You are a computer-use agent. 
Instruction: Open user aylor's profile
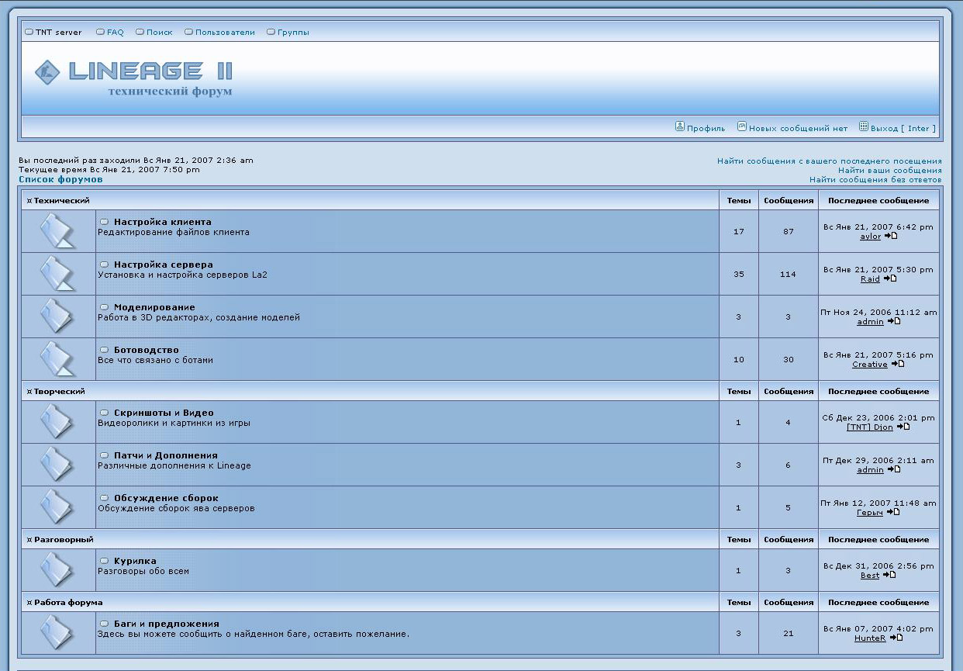pyautogui.click(x=871, y=237)
